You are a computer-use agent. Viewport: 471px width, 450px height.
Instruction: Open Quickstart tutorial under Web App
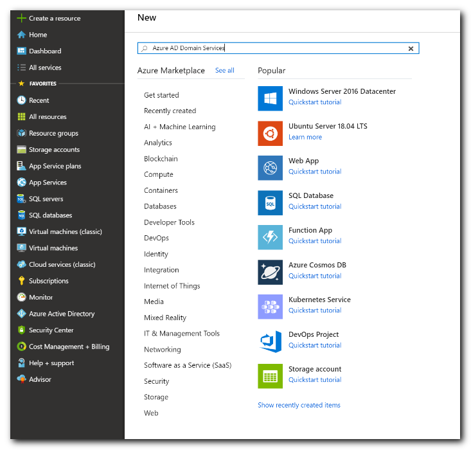point(315,172)
